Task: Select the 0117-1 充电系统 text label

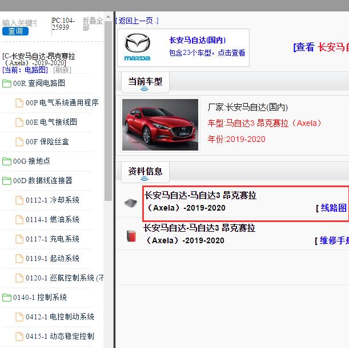Action: (x=53, y=239)
